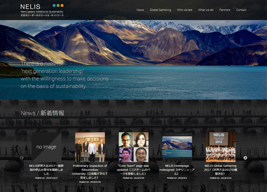Image resolution: width=267 pixels, height=192 pixels.
Task: Click the NELIS logo in the header
Action: coord(42,10)
